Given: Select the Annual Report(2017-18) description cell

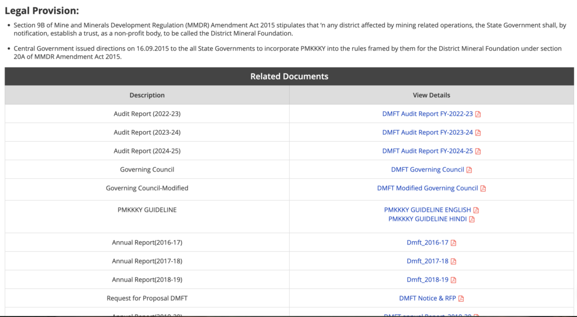Looking at the screenshot, I should click(x=147, y=261).
